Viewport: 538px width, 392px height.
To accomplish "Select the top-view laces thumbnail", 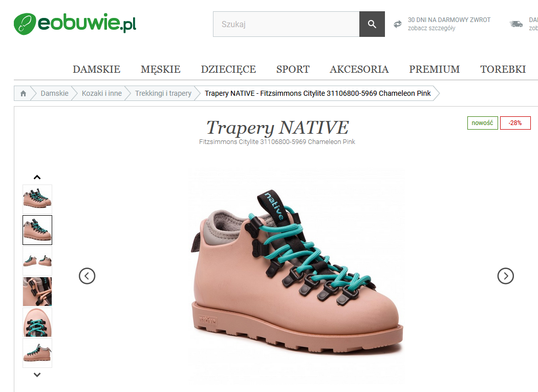I will pyautogui.click(x=37, y=322).
